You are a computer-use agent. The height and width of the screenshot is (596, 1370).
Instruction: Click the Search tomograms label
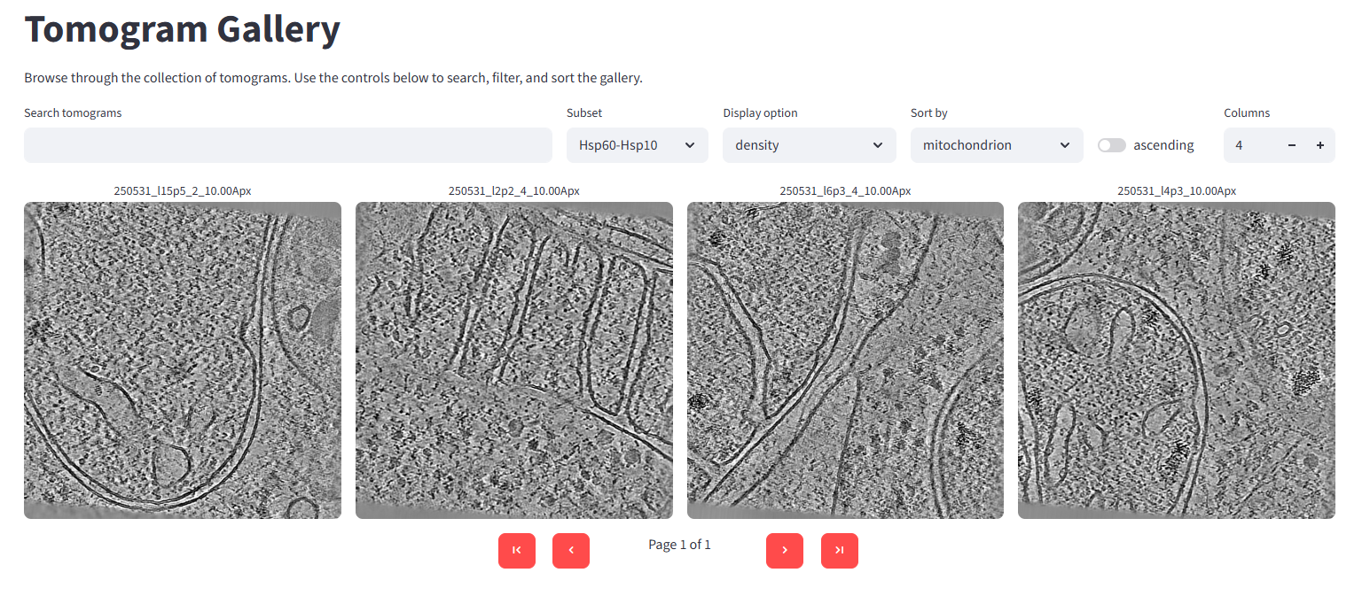[73, 113]
